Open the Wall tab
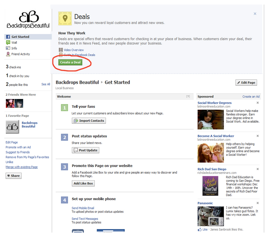Image resolution: width=267 pixels, height=234 pixels. (x=14, y=43)
